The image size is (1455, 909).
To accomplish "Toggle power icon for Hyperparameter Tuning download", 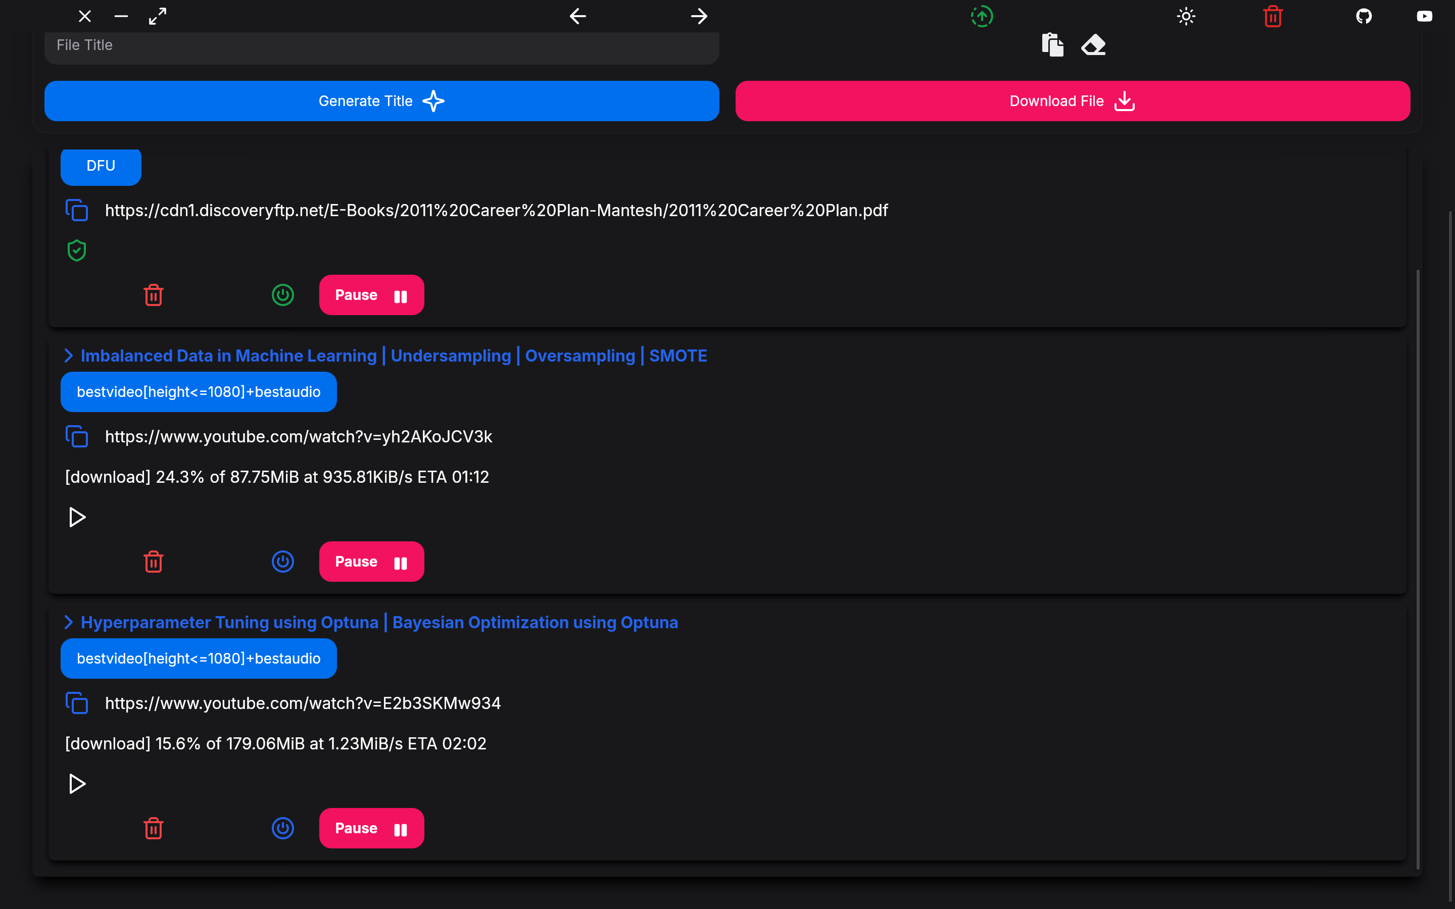I will click(282, 828).
